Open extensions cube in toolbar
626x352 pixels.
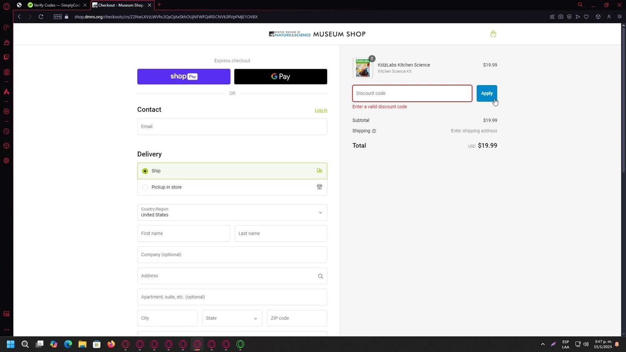click(598, 17)
